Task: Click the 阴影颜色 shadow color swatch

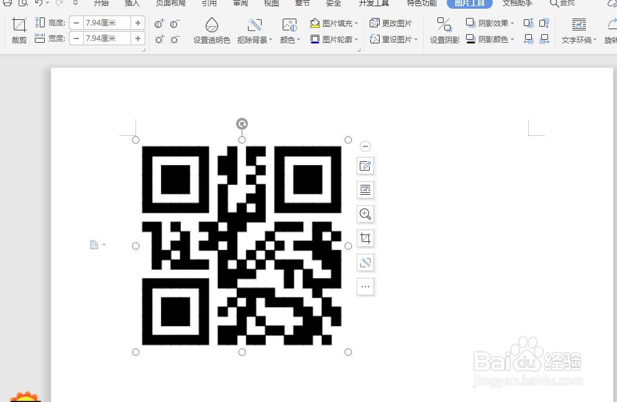Action: (470, 39)
